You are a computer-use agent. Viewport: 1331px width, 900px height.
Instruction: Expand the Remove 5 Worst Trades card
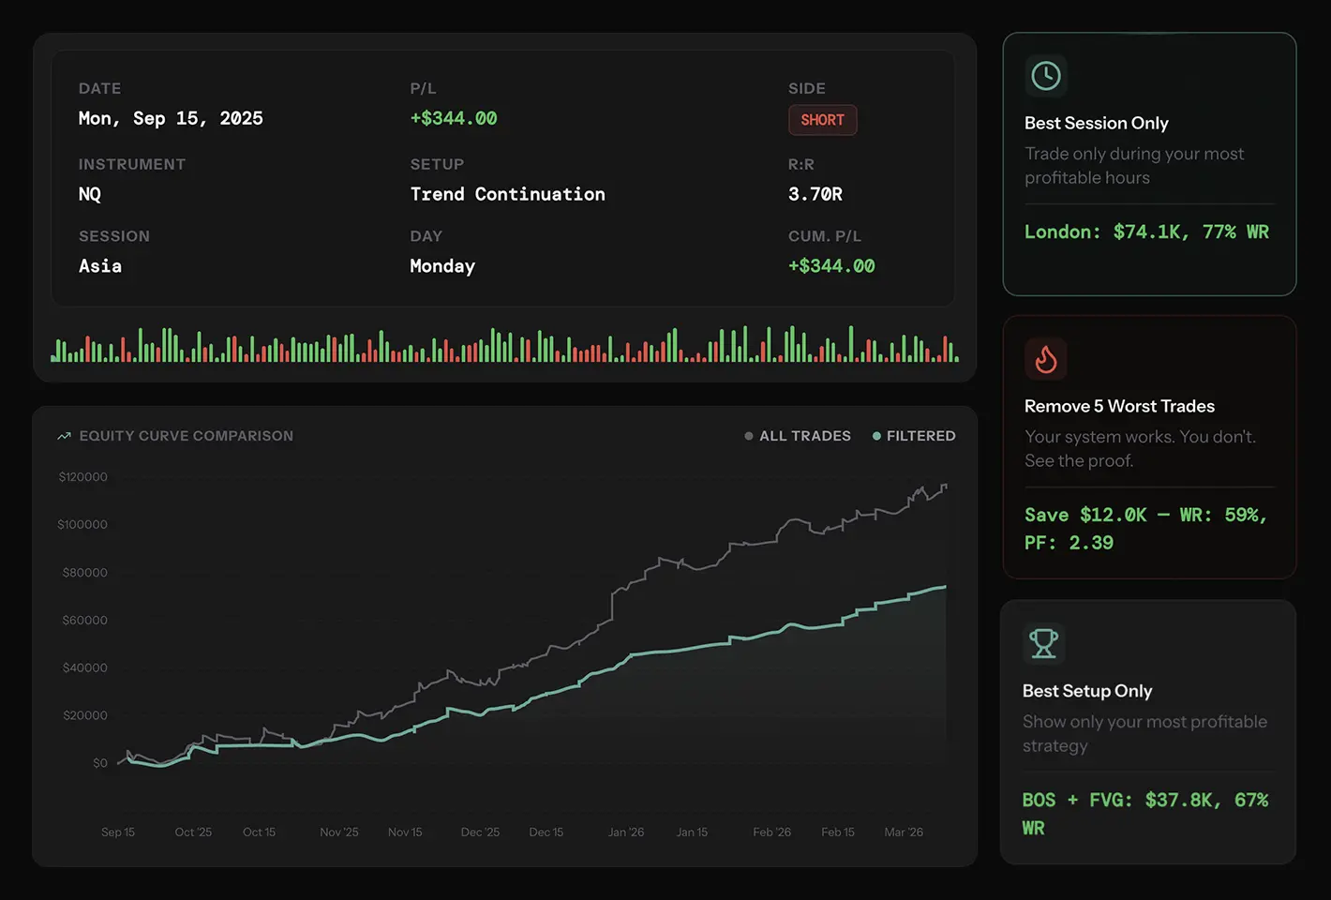click(1147, 447)
